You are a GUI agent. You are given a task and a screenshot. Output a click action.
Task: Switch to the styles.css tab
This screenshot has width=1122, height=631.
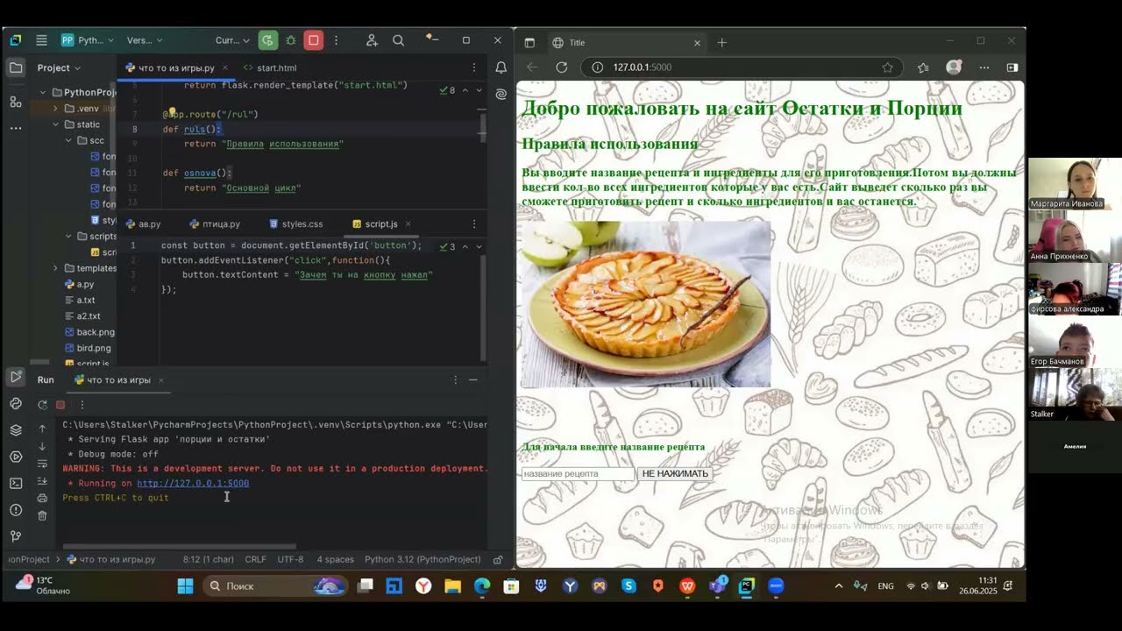(296, 223)
